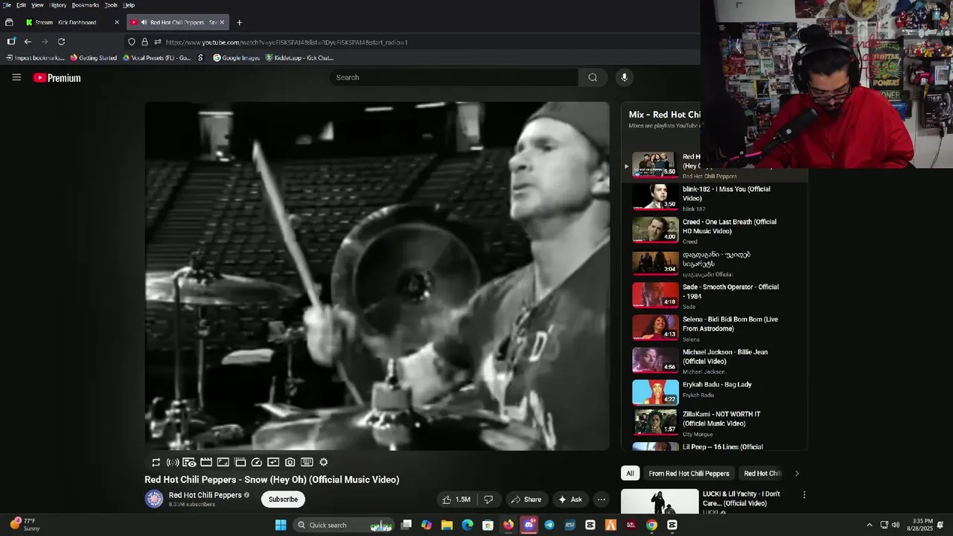
Task: Open the YouTube hamburger guide menu
Action: 16,77
